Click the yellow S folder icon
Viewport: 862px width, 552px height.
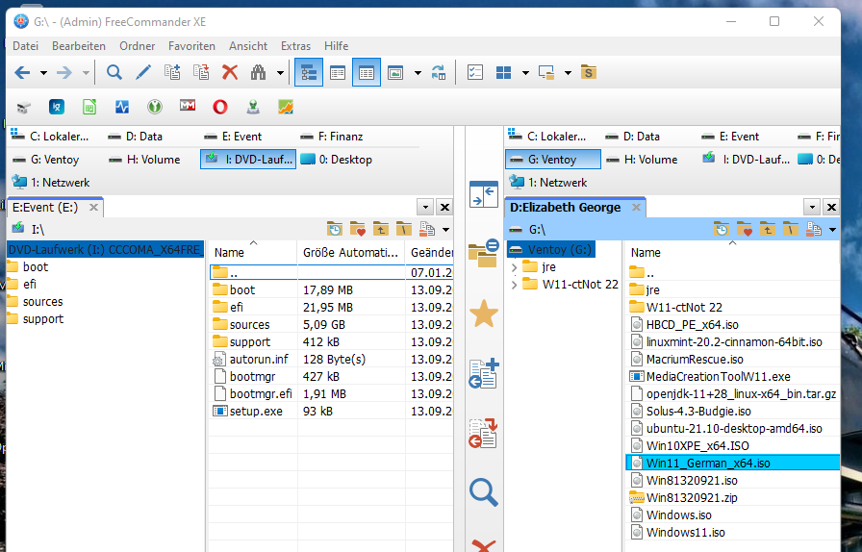(588, 72)
